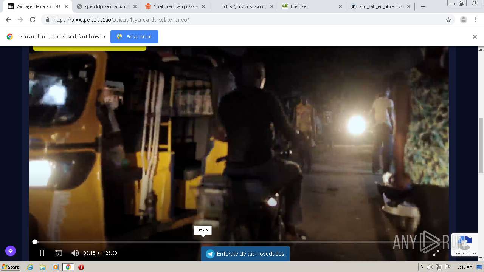
Task: Open Chrome profile avatar menu
Action: click(463, 20)
